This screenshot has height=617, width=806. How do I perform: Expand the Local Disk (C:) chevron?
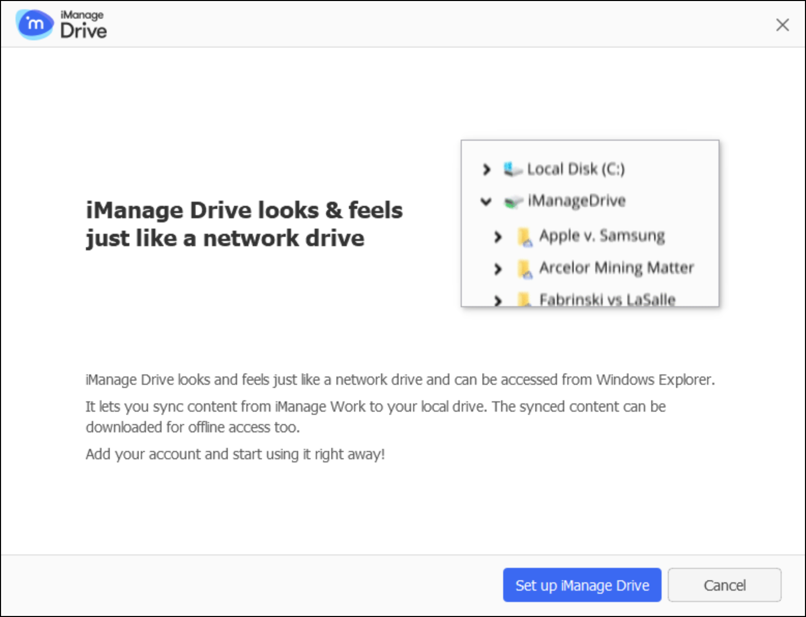click(x=486, y=169)
